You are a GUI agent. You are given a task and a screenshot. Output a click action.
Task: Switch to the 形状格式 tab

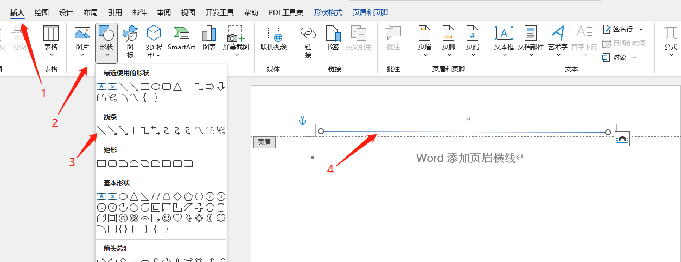point(328,12)
